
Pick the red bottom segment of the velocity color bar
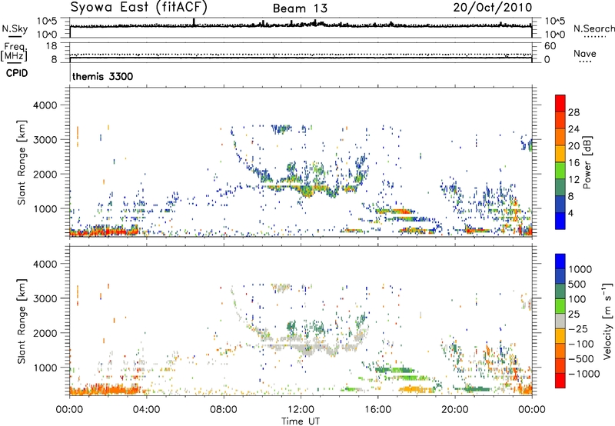(x=560, y=381)
